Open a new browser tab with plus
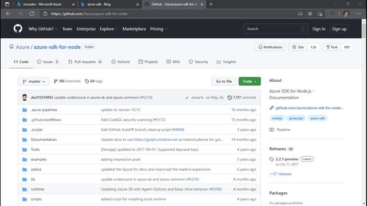This screenshot has width=367, height=206. pos(211,4)
